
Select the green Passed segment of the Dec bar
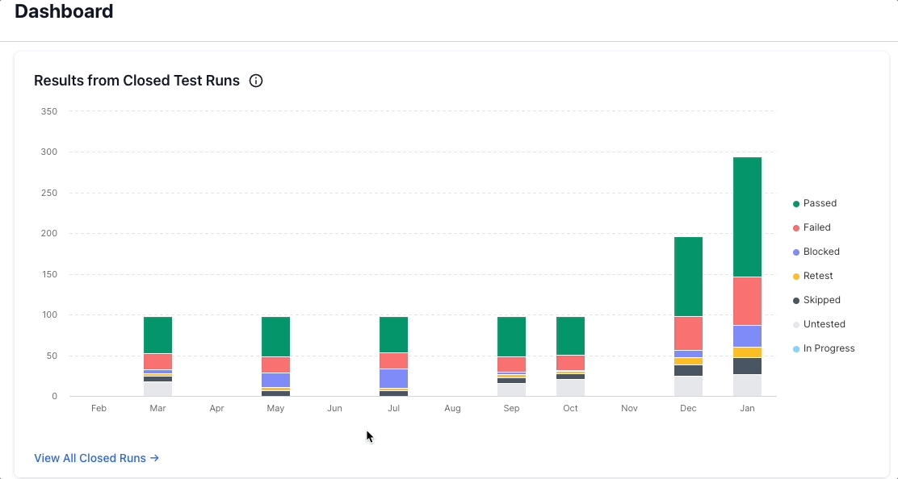688,276
